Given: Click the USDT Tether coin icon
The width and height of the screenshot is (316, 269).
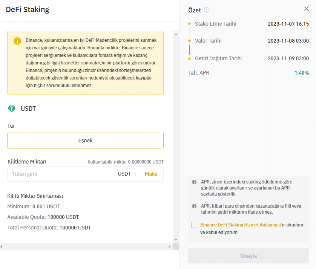Looking at the screenshot, I should [12, 109].
